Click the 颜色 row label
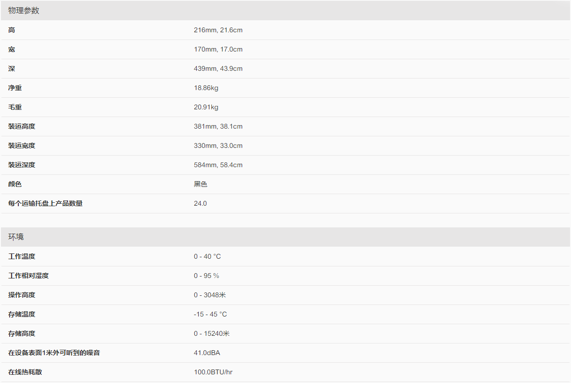This screenshot has width=571, height=383. click(15, 184)
